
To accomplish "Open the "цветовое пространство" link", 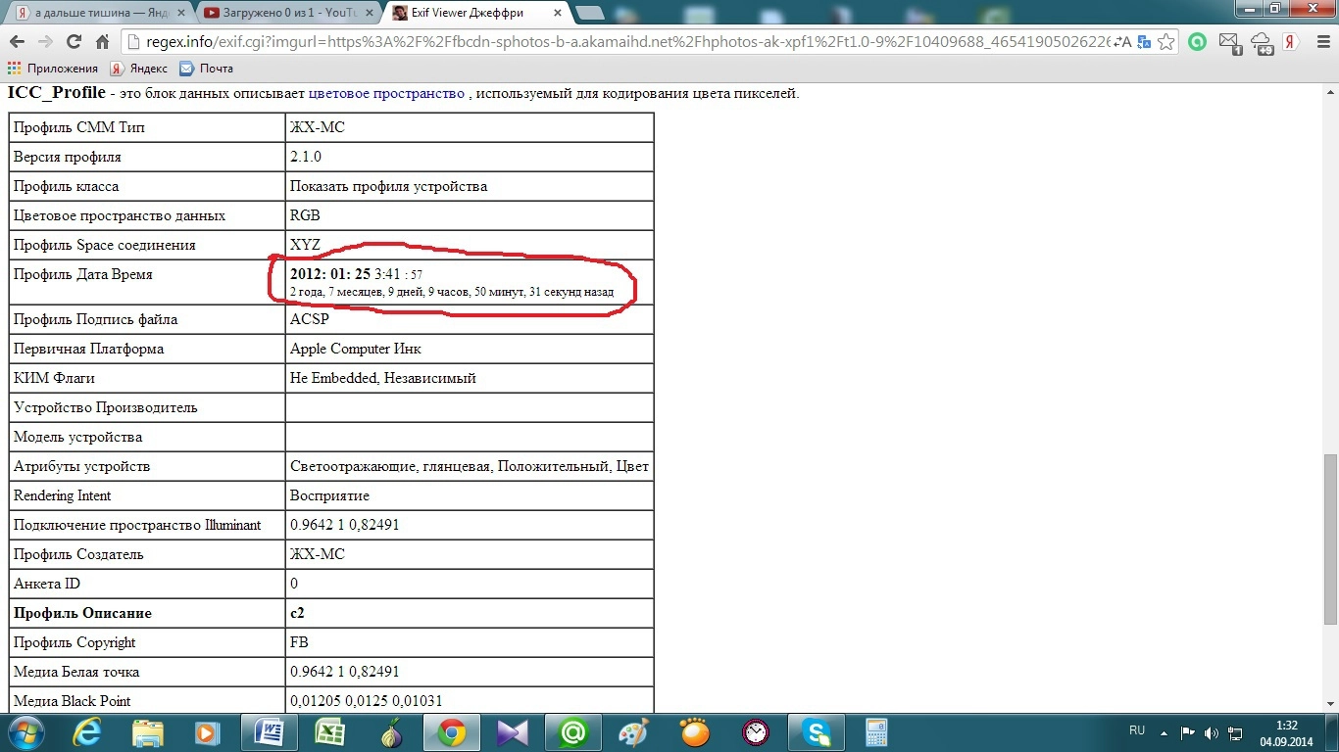I will pos(386,93).
